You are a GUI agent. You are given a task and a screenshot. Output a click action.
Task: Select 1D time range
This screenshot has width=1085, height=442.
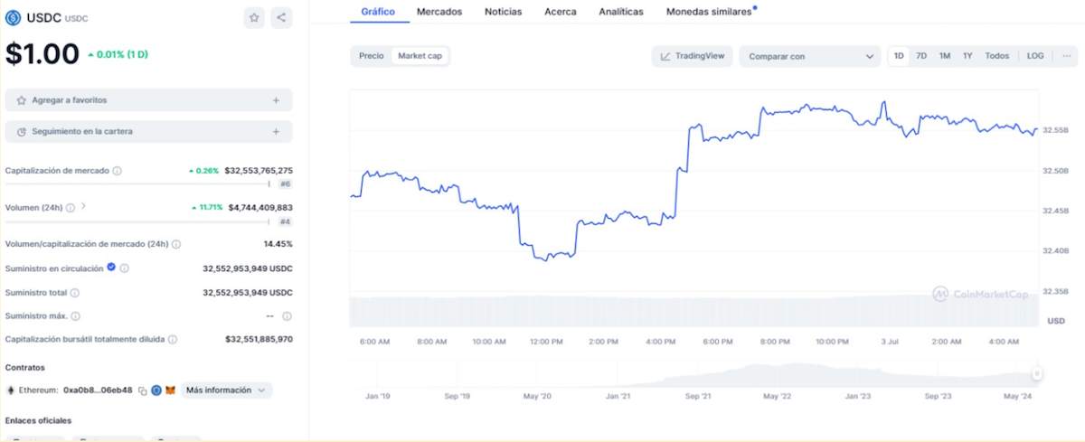click(x=899, y=56)
